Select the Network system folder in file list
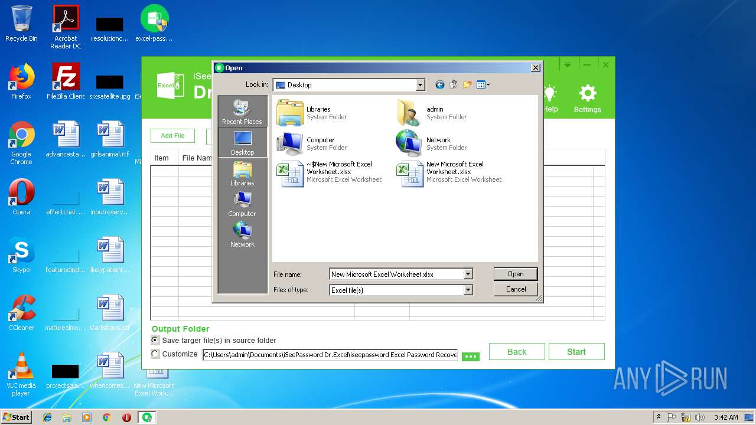This screenshot has height=425, width=756. [432, 143]
